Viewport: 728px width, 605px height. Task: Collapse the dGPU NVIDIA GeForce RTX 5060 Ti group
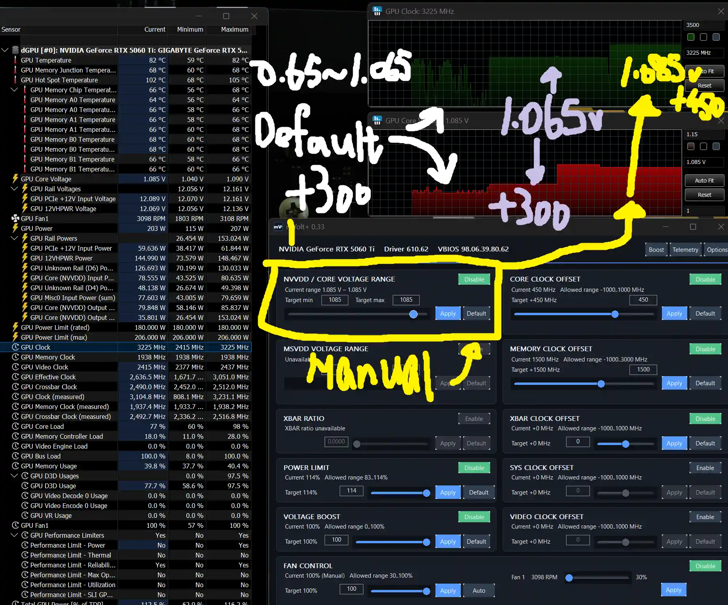point(5,50)
